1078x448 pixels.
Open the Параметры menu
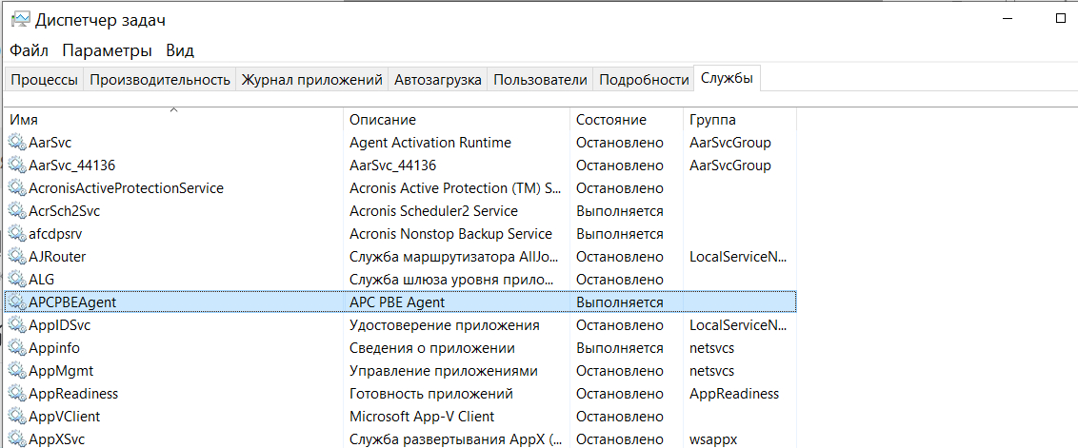[x=107, y=50]
